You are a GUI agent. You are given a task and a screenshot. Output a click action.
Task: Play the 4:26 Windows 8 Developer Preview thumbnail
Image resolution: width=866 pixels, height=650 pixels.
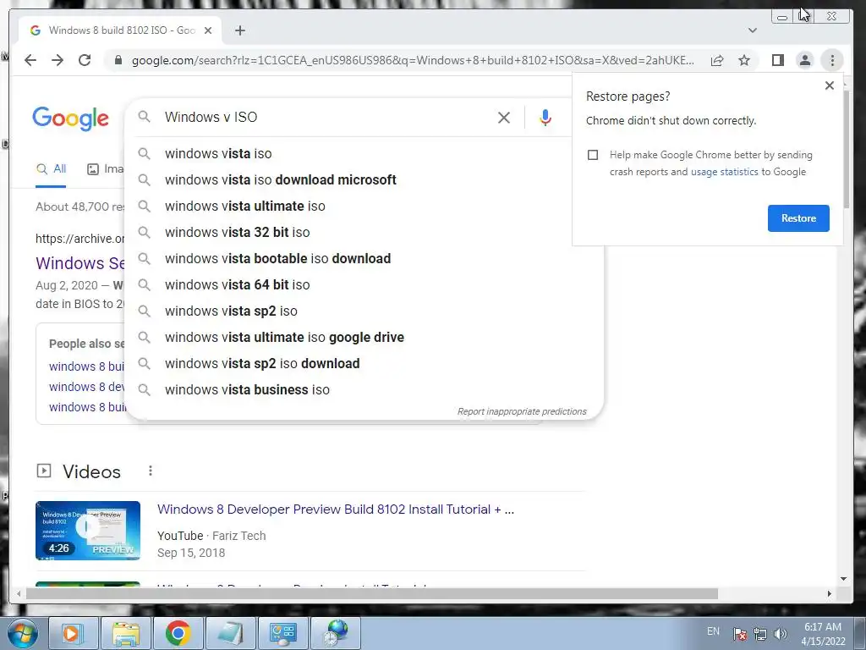[x=88, y=531]
